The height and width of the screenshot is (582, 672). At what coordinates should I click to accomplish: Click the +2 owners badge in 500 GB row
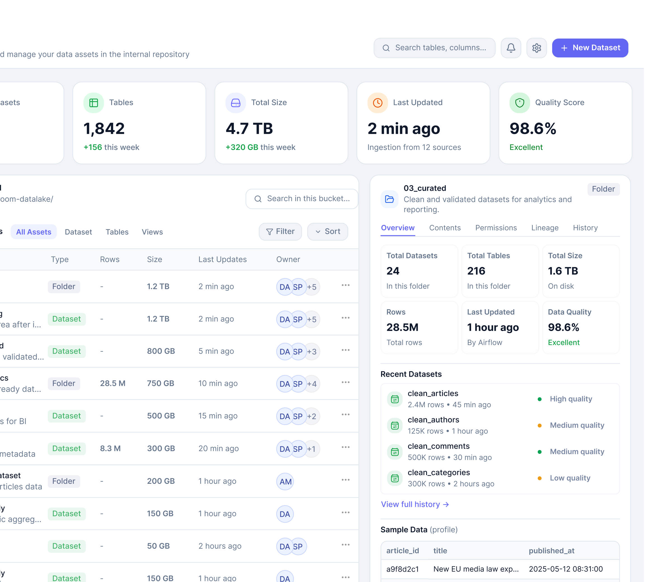point(312,416)
